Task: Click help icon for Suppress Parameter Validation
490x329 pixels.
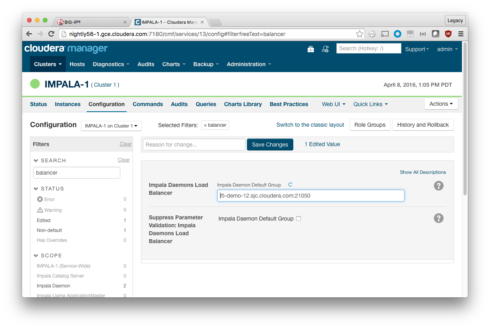Action: coord(439,218)
